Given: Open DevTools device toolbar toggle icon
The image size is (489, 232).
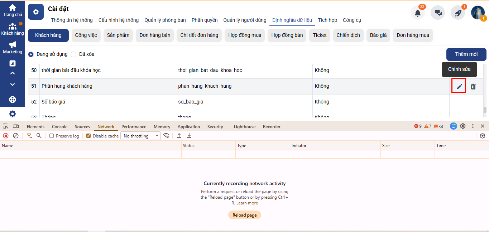Looking at the screenshot, I should point(16,126).
